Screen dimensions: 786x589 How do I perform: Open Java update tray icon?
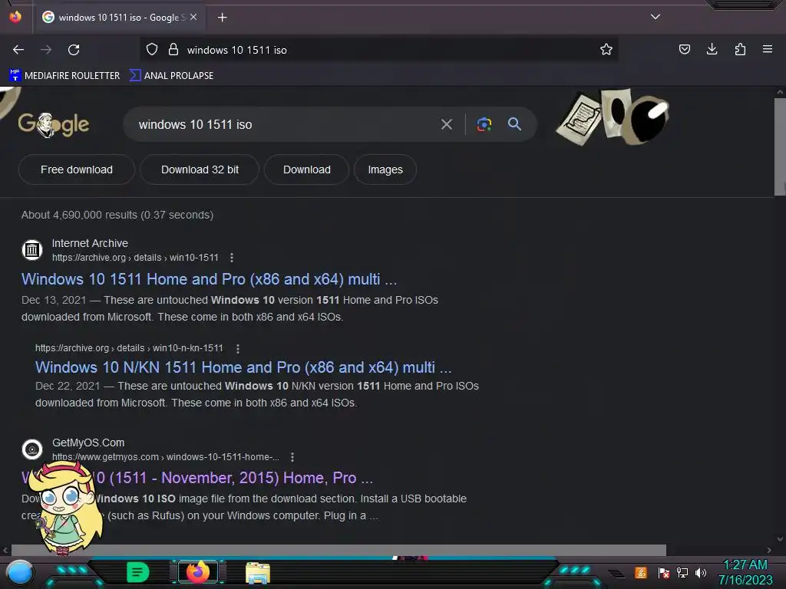641,572
